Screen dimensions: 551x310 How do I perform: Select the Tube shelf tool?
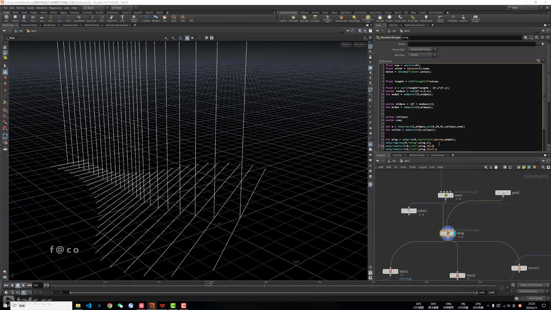point(24,18)
